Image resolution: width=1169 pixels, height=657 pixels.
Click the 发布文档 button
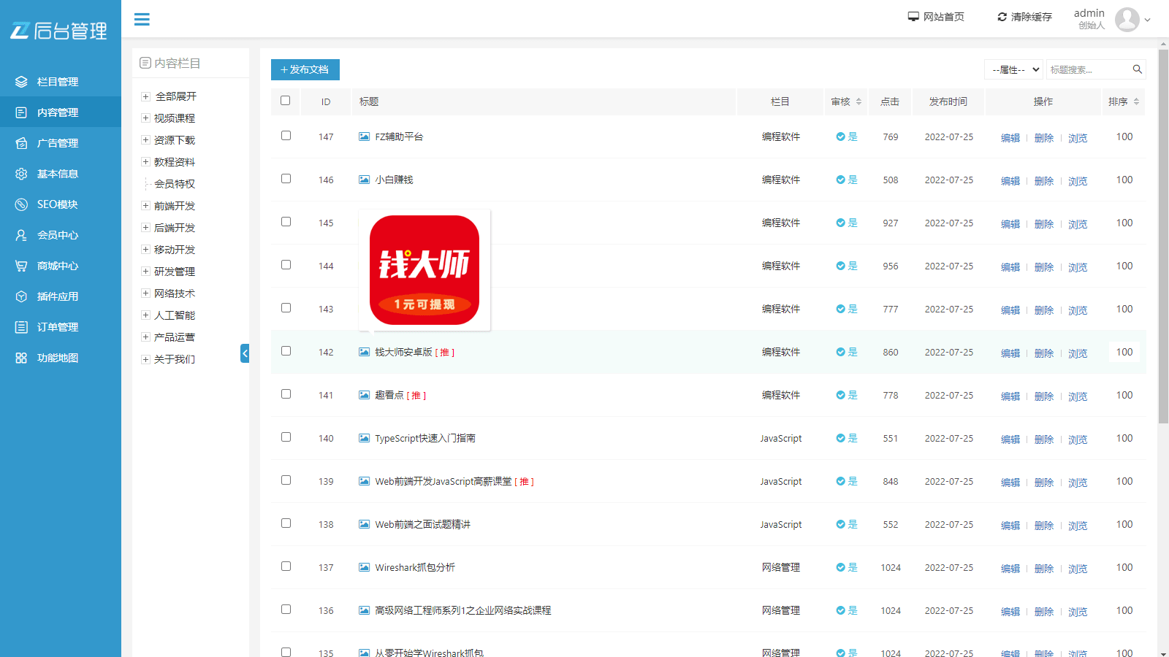[305, 69]
